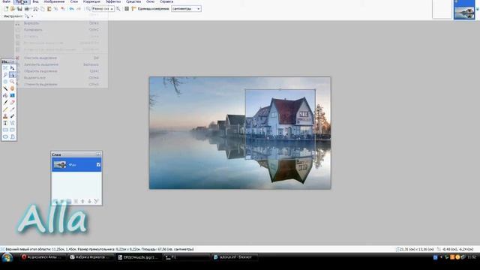Screen dimensions: 480x270
Task: Select the Rectangle shape tool
Action: click(5, 130)
